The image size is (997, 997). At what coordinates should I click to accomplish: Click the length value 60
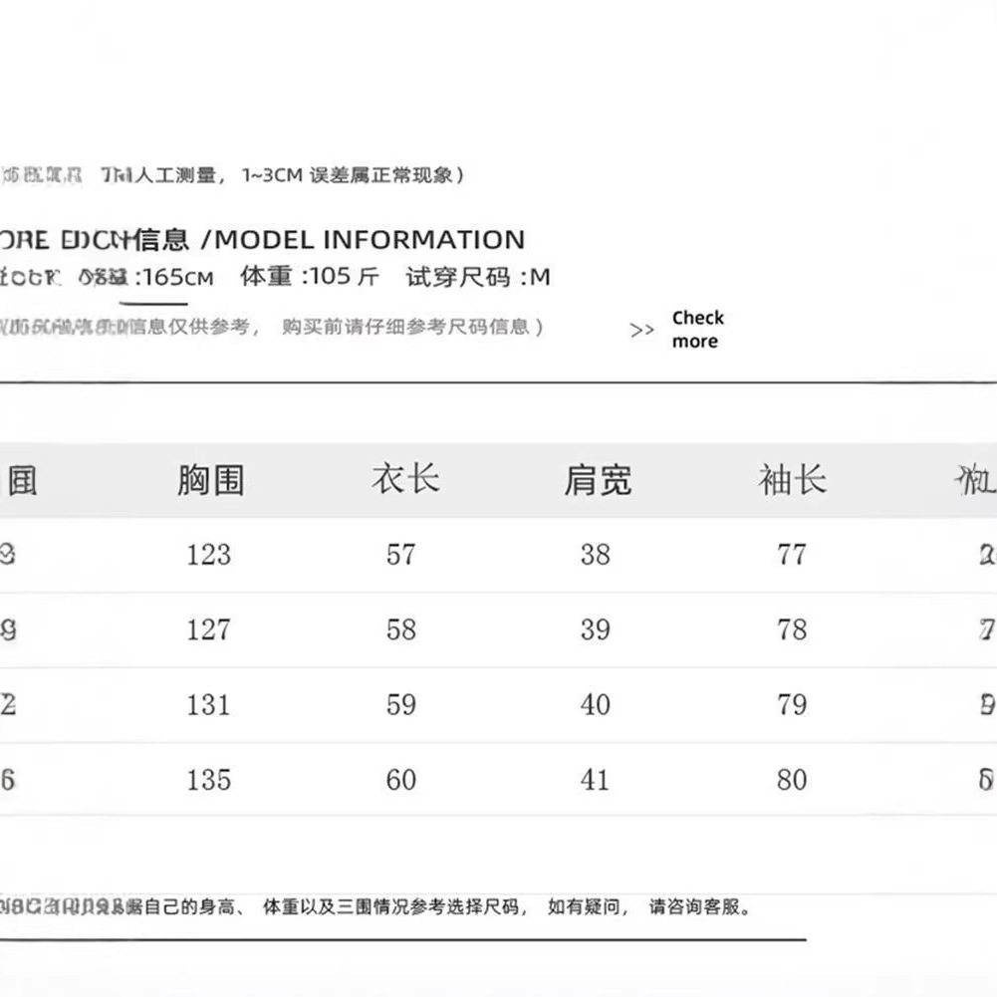pyautogui.click(x=401, y=780)
